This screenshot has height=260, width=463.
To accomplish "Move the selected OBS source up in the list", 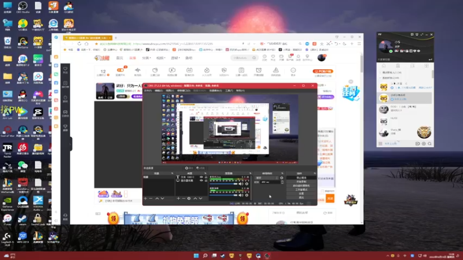I will click(x=195, y=198).
